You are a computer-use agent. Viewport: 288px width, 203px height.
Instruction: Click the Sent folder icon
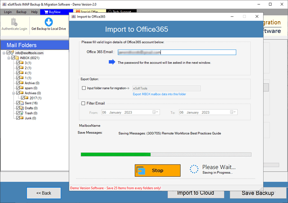pos(22,103)
